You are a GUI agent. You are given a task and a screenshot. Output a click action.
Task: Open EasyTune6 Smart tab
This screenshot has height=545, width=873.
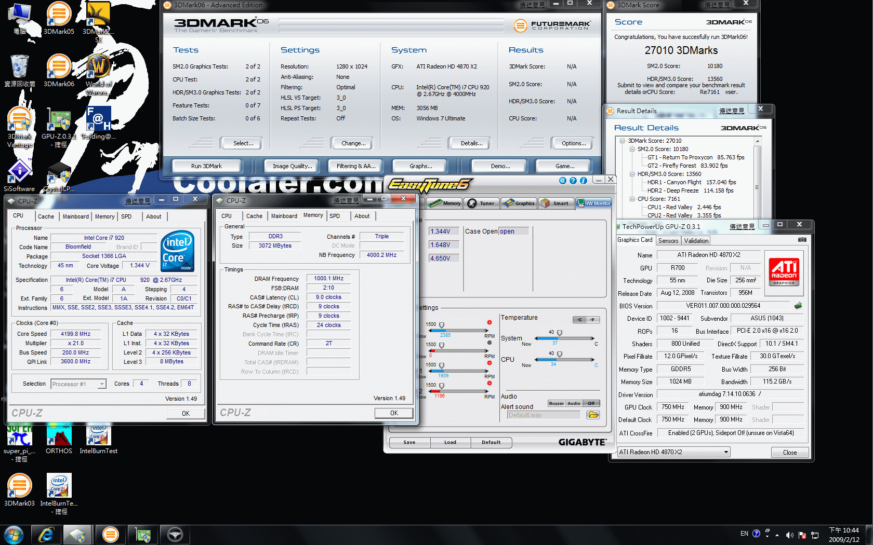pyautogui.click(x=555, y=203)
